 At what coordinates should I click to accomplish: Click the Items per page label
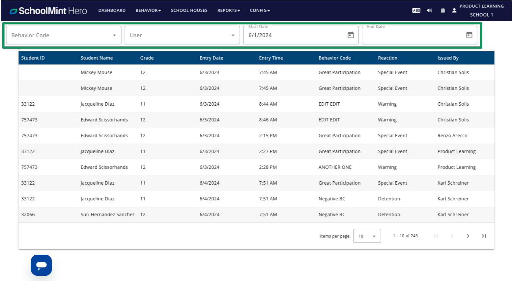[x=335, y=236]
